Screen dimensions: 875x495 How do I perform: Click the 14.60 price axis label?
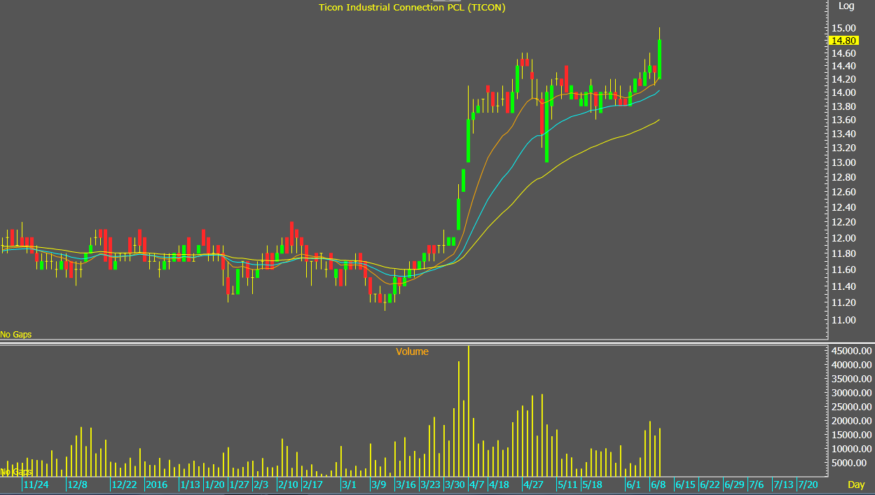[843, 53]
